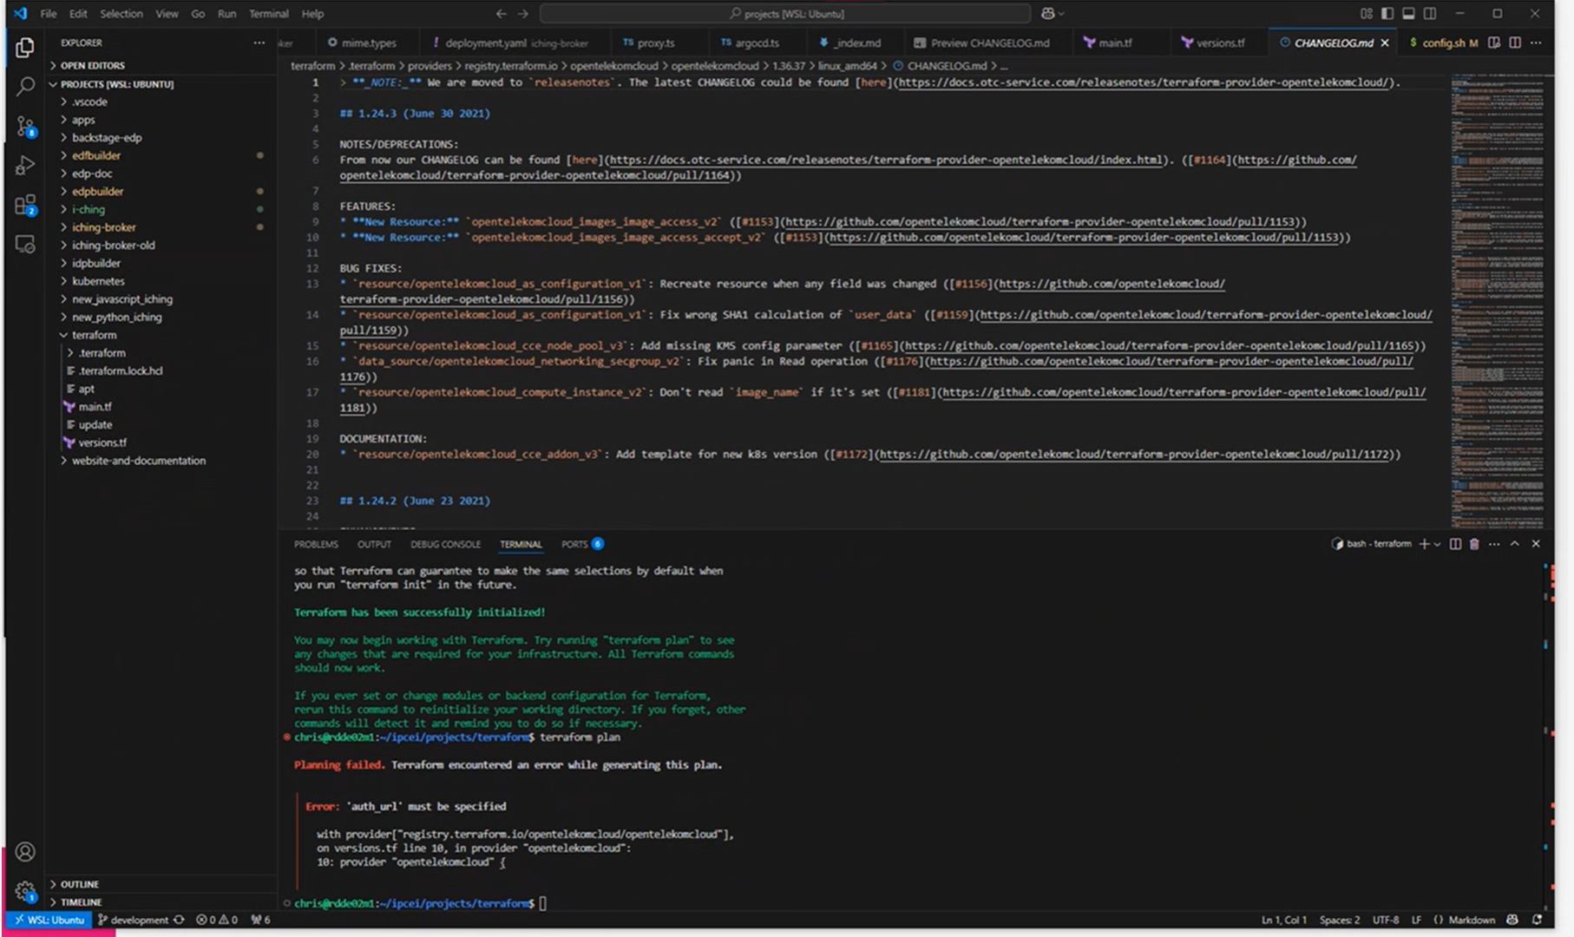Create a new terminal with plus icon
1574x937 pixels.
click(x=1423, y=544)
